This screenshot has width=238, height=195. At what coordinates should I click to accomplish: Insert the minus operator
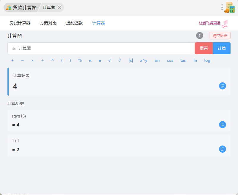23,61
